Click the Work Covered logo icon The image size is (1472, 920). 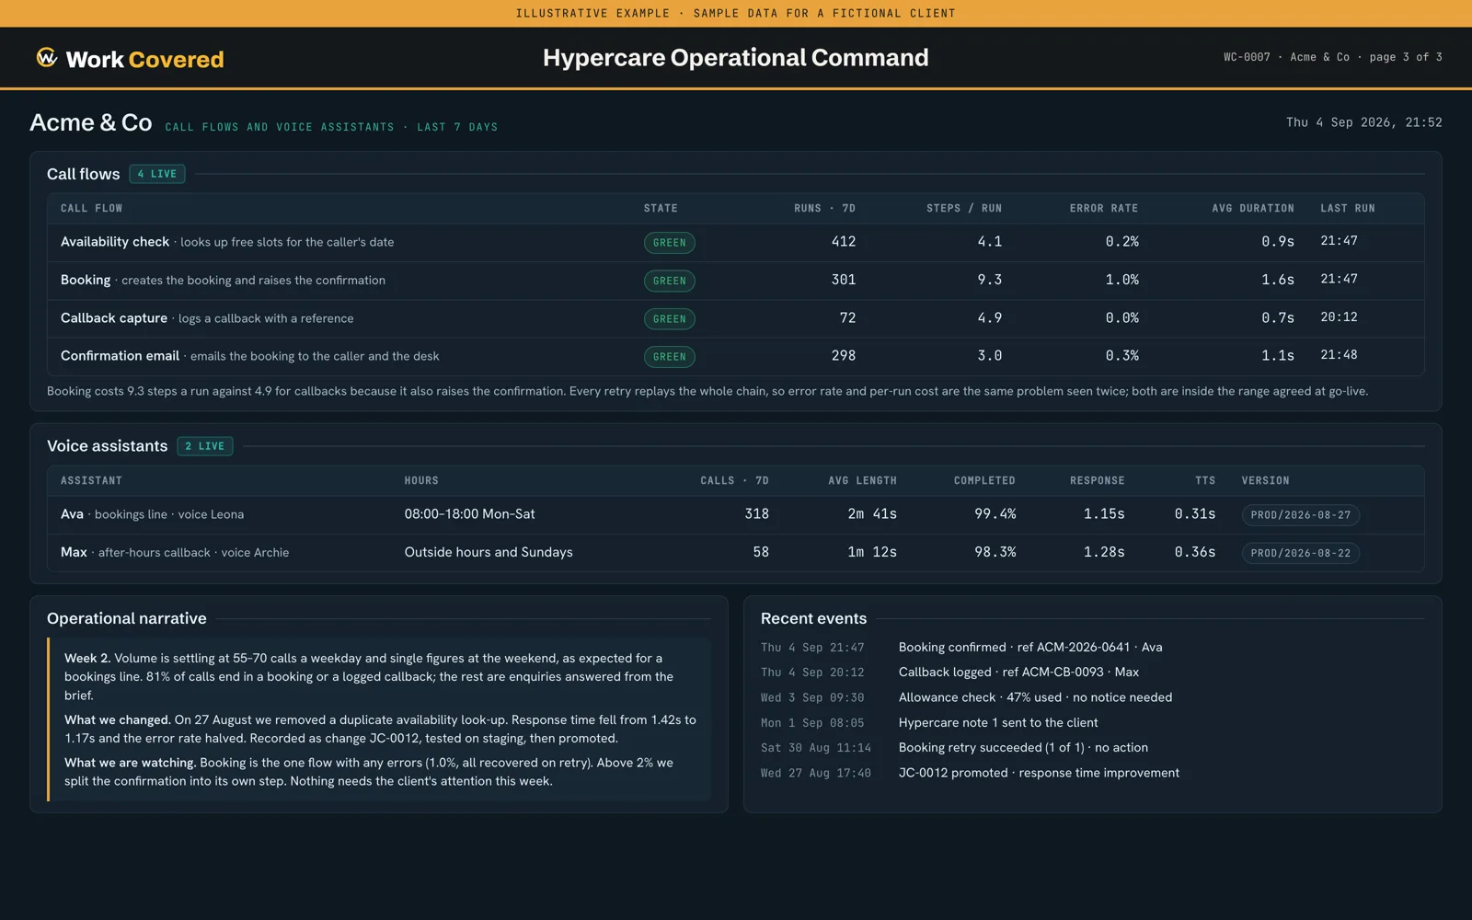[x=47, y=58]
